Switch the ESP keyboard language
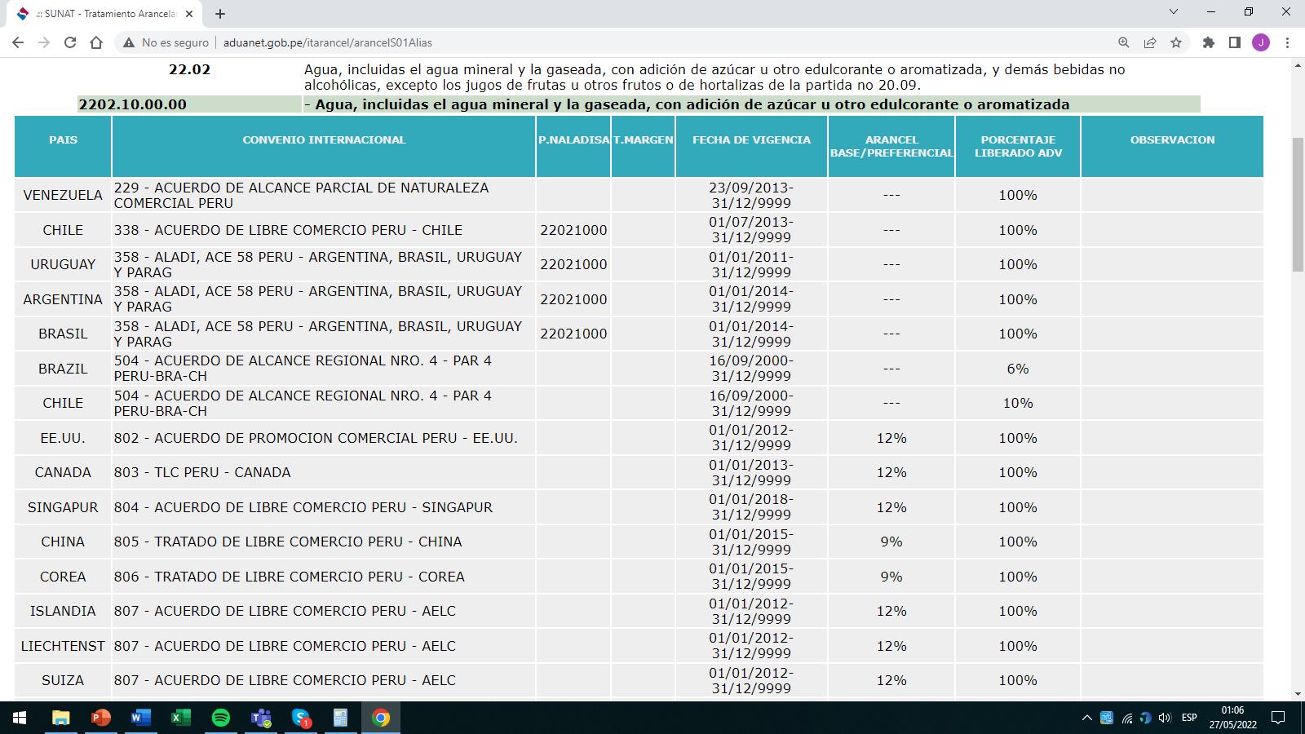1305x734 pixels. click(x=1190, y=718)
